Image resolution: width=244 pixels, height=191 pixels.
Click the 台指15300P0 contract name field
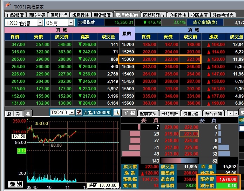point(97,112)
